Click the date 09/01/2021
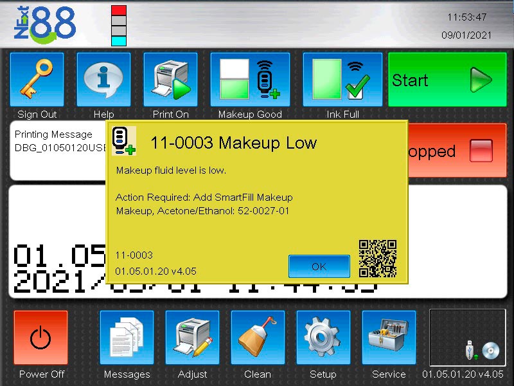514x386 pixels. click(466, 35)
